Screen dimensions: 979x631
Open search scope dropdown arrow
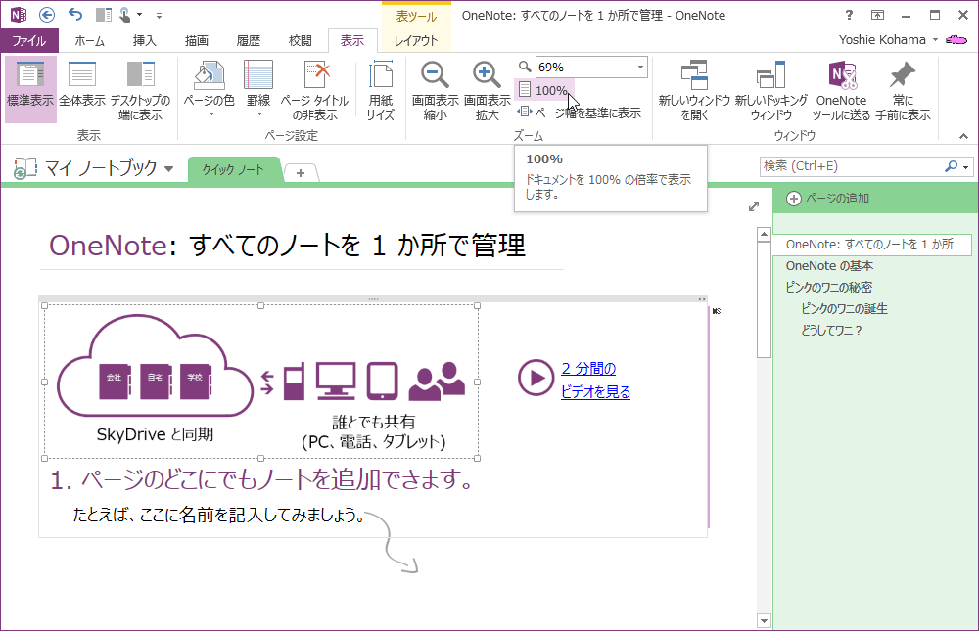pyautogui.click(x=966, y=166)
